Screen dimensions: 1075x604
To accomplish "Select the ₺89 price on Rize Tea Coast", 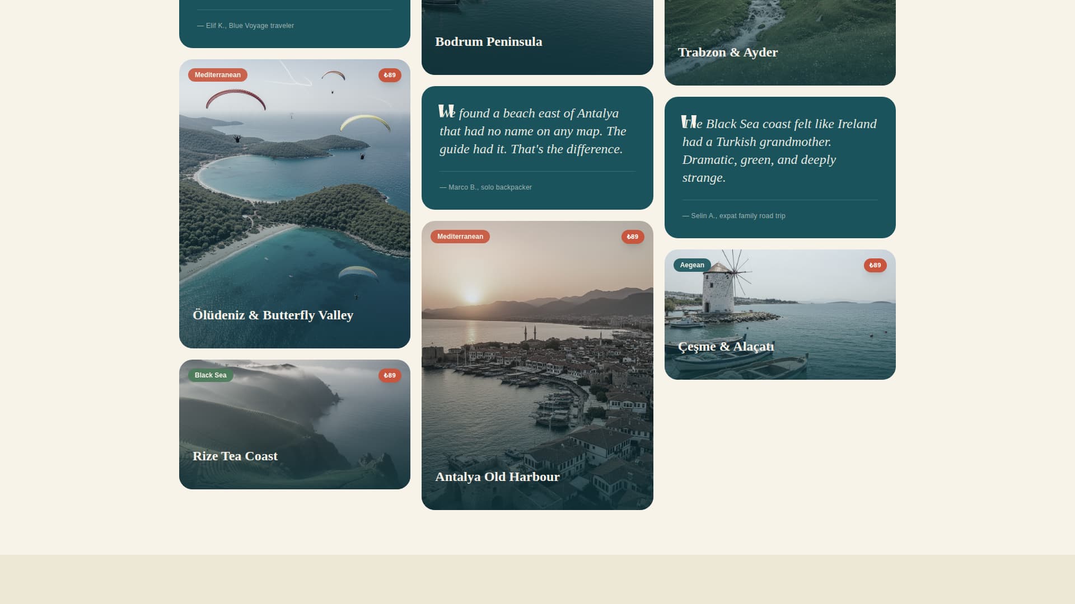I will pyautogui.click(x=390, y=375).
